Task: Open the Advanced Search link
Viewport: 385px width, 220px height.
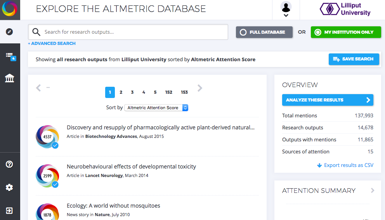Action: pyautogui.click(x=52, y=43)
